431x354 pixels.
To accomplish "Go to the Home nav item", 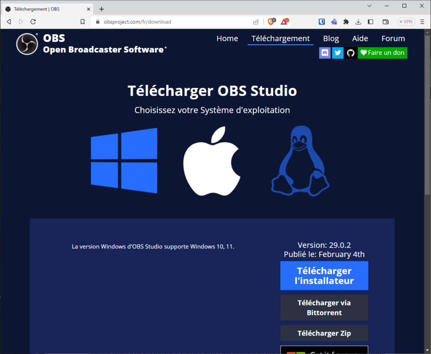I will (227, 38).
